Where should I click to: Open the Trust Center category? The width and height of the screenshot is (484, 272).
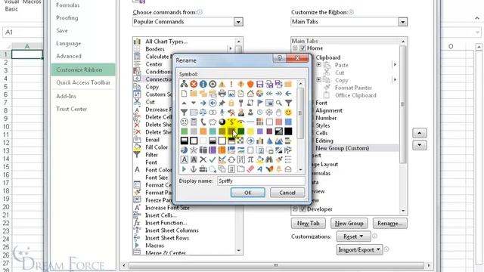point(71,109)
